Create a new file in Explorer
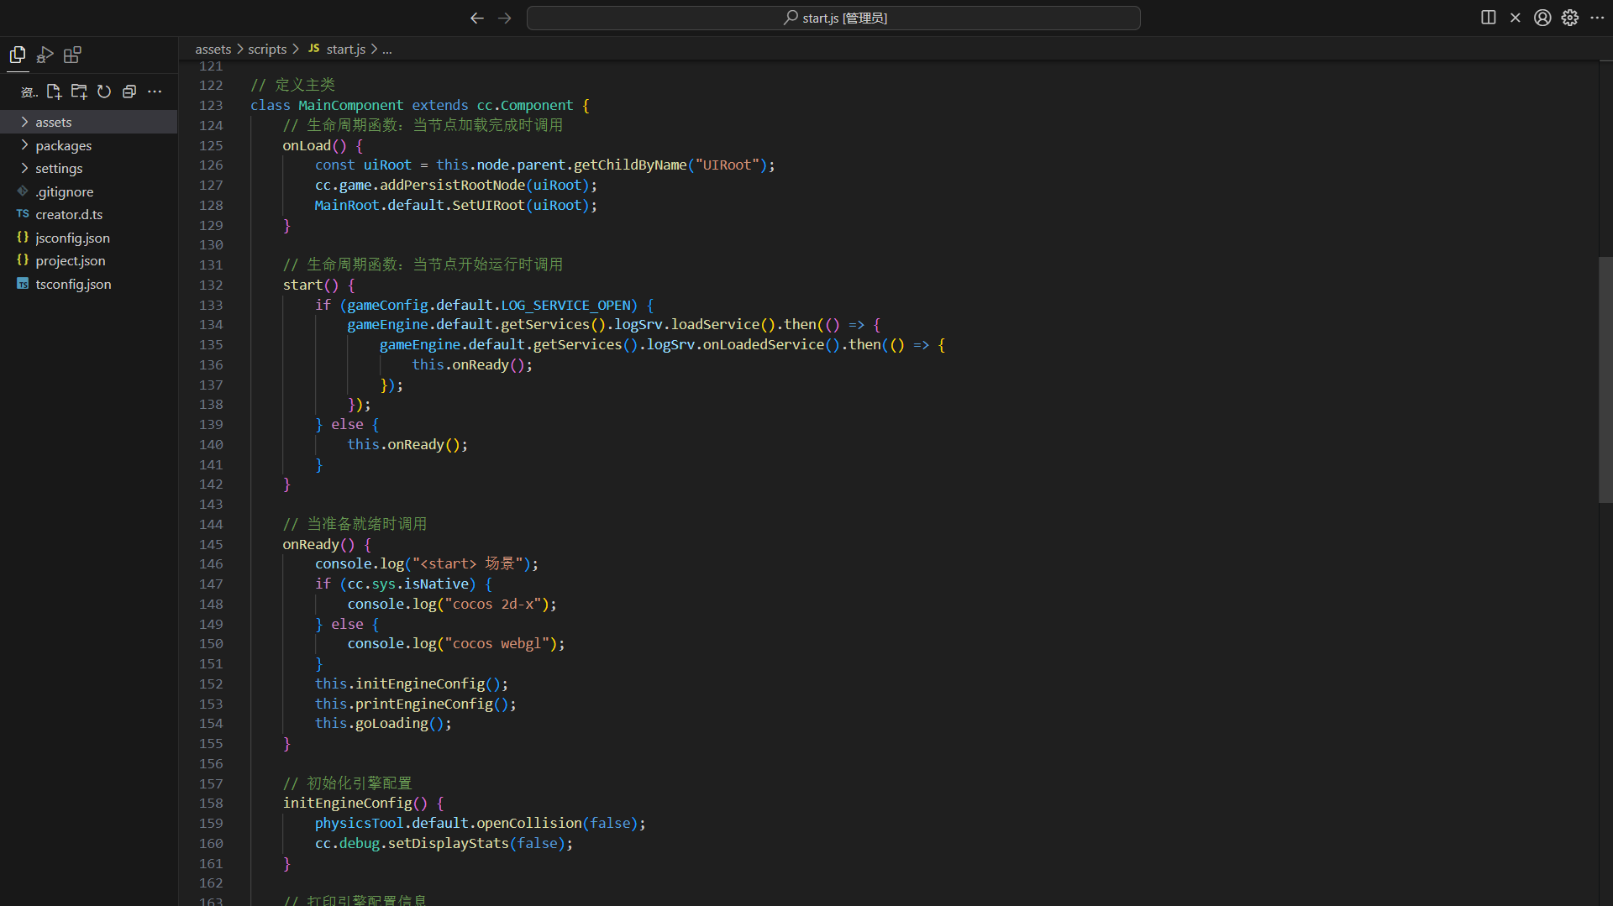 click(54, 92)
